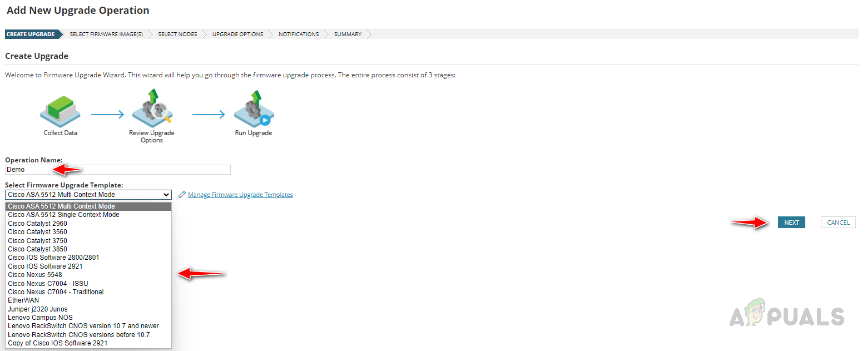867x351 pixels.
Task: Go to the CREATE UPGRADE wizard step
Action: [x=31, y=34]
